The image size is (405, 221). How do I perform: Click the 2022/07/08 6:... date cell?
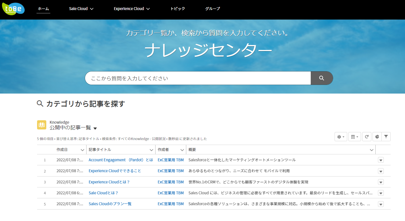pos(70,193)
